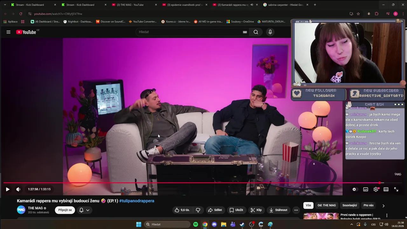Save the video with Uložit
This screenshot has height=229, width=407.
[236, 210]
